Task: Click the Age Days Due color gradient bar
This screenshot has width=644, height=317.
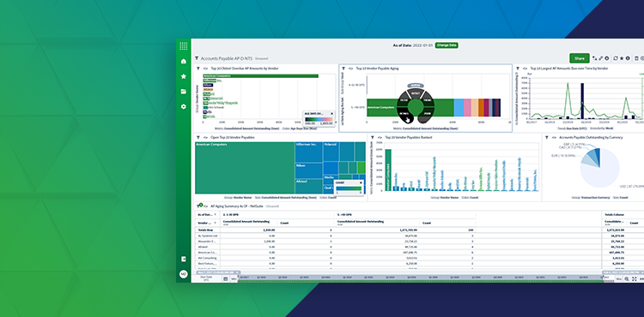Action: [319, 119]
